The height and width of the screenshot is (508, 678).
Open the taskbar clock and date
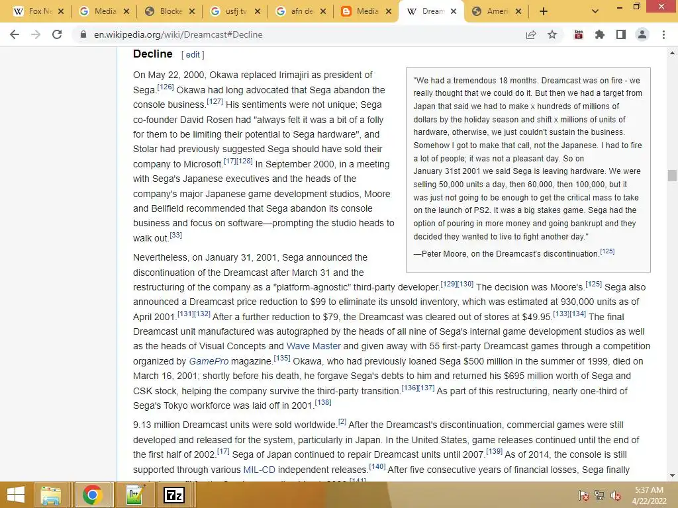click(649, 495)
